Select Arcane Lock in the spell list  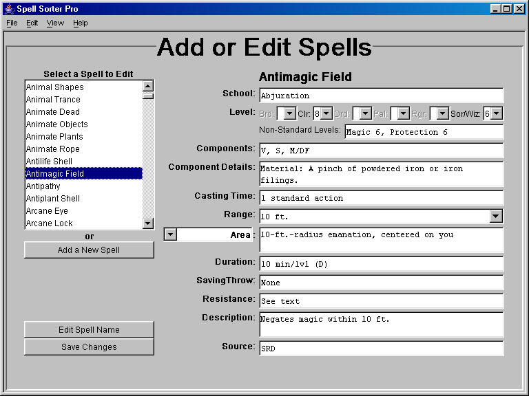tap(83, 223)
